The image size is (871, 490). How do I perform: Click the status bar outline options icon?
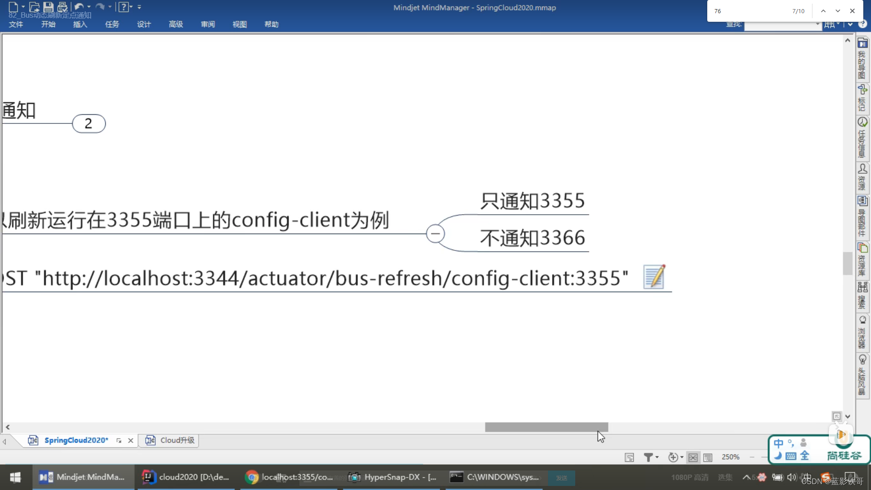tap(629, 457)
